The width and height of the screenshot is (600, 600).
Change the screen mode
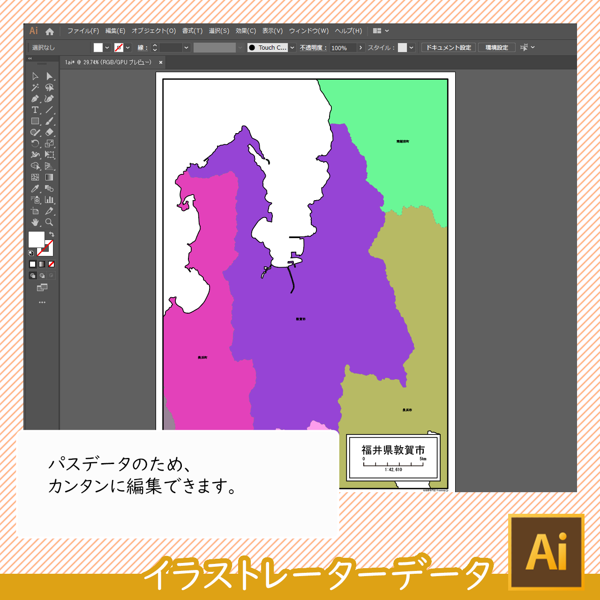tap(42, 287)
